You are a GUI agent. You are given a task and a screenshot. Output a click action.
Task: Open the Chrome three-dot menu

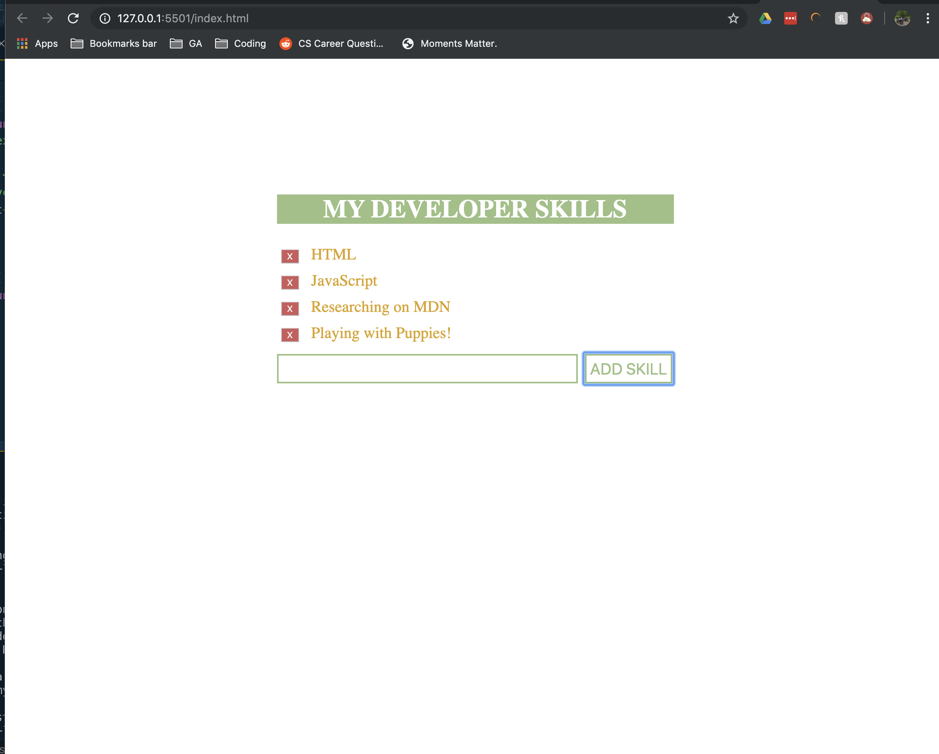coord(928,18)
